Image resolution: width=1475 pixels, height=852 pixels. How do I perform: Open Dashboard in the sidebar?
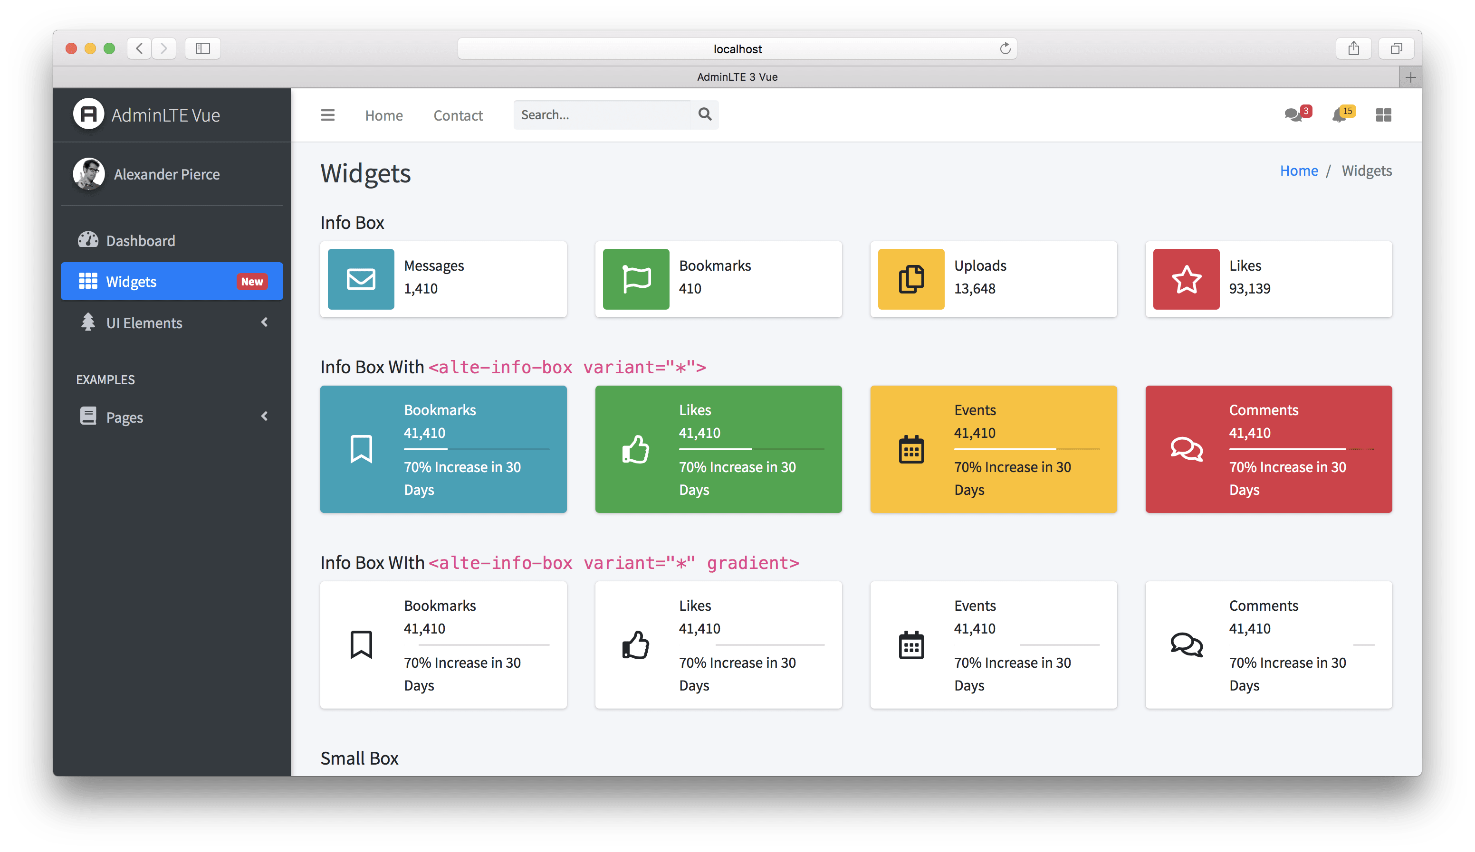tap(141, 240)
